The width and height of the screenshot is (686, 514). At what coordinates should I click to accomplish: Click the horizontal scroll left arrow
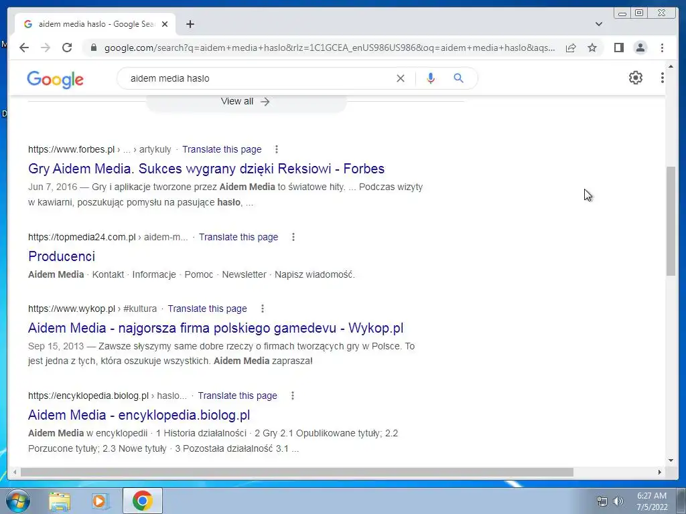click(15, 472)
